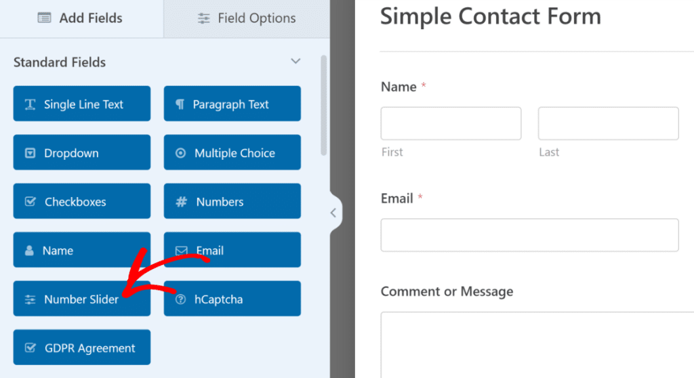Click the Single Line Text field icon
This screenshot has width=694, height=378.
30,104
